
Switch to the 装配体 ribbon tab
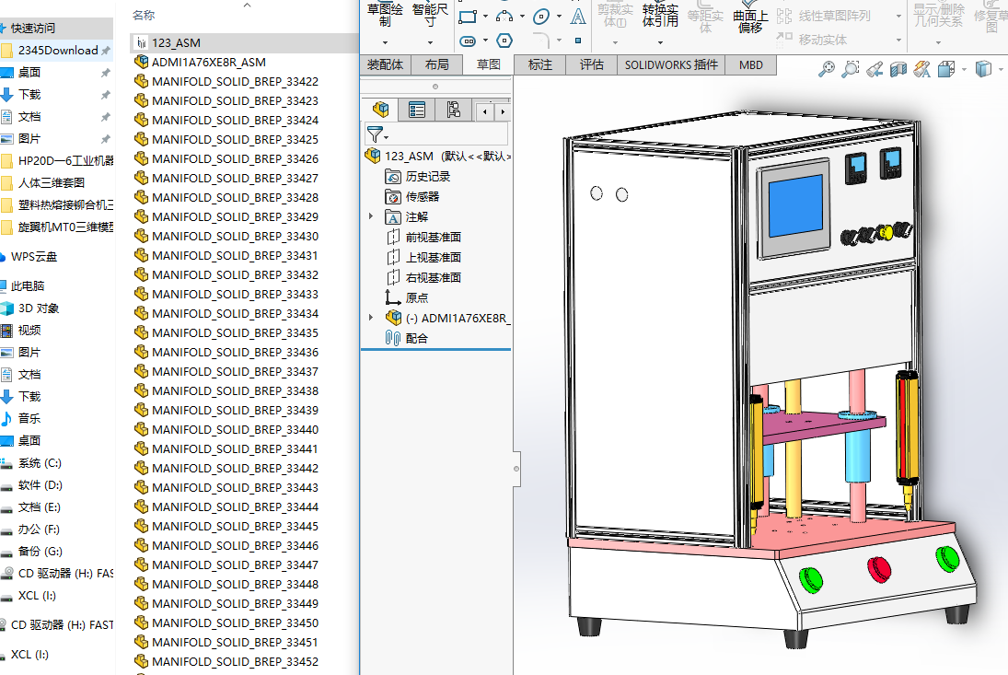click(385, 64)
